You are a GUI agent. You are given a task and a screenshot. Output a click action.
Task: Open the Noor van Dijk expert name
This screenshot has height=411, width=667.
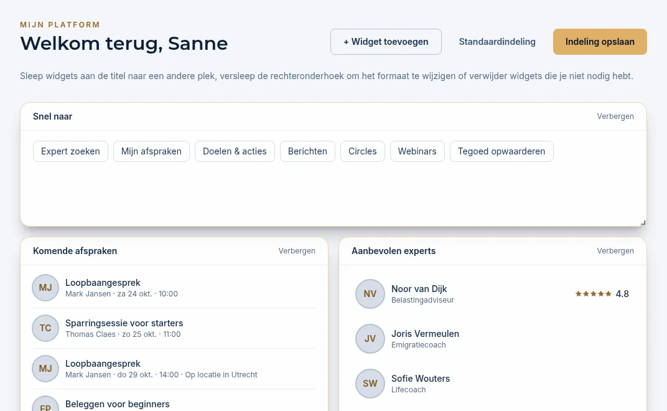coord(419,289)
